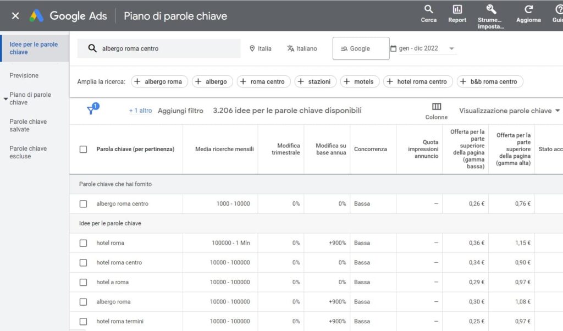This screenshot has height=331, width=563.
Task: Click the plus icon on stazioni chip
Action: tap(301, 81)
